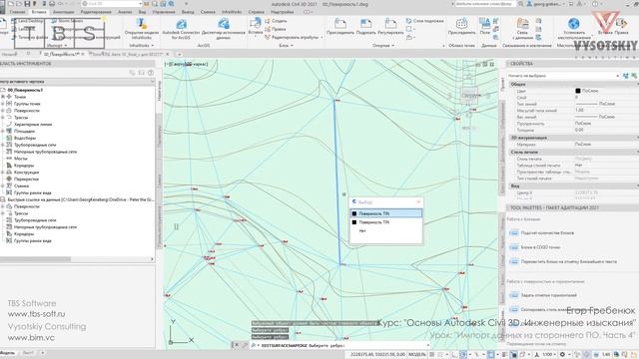Viewport: 639px width, 359px height.
Task: Click the Plot (print) icon in quick access toolbar
Action: coord(52,4)
